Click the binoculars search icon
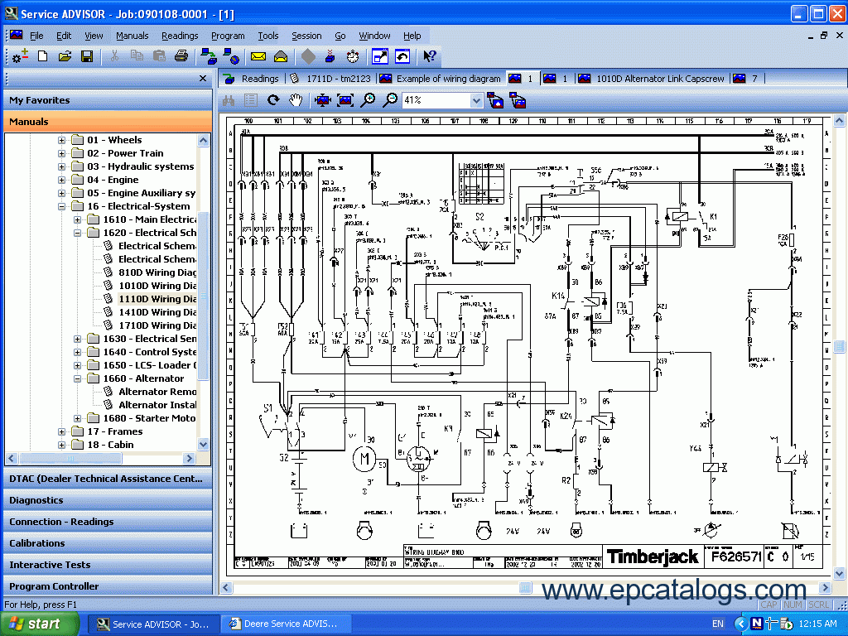848x636 pixels. 229,100
